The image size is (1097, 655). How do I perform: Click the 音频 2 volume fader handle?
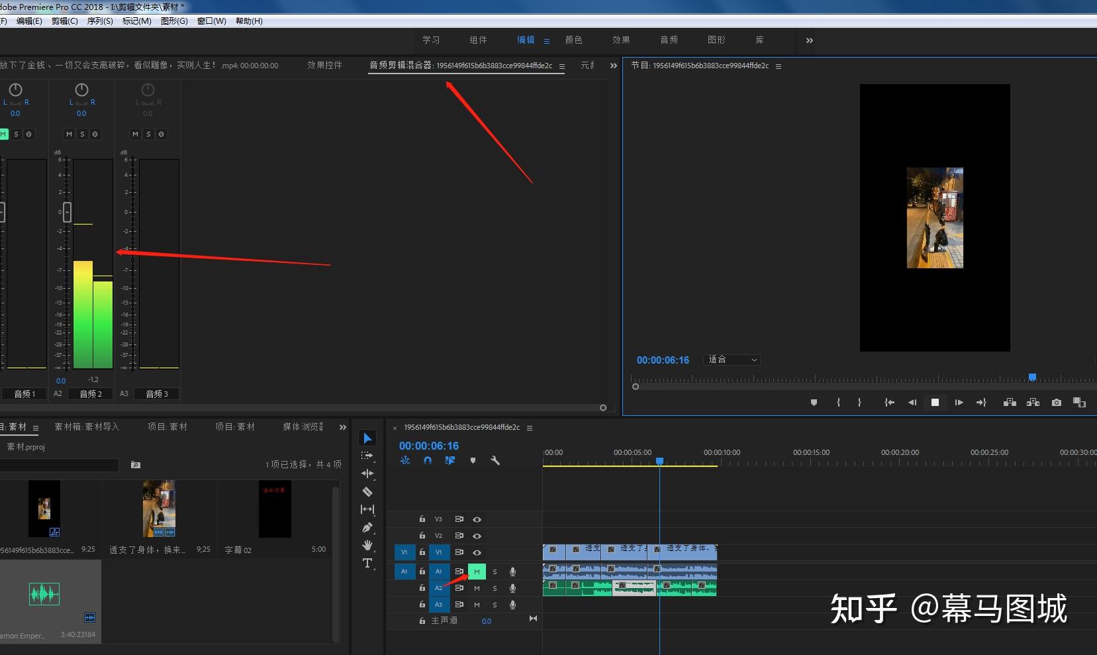(67, 212)
